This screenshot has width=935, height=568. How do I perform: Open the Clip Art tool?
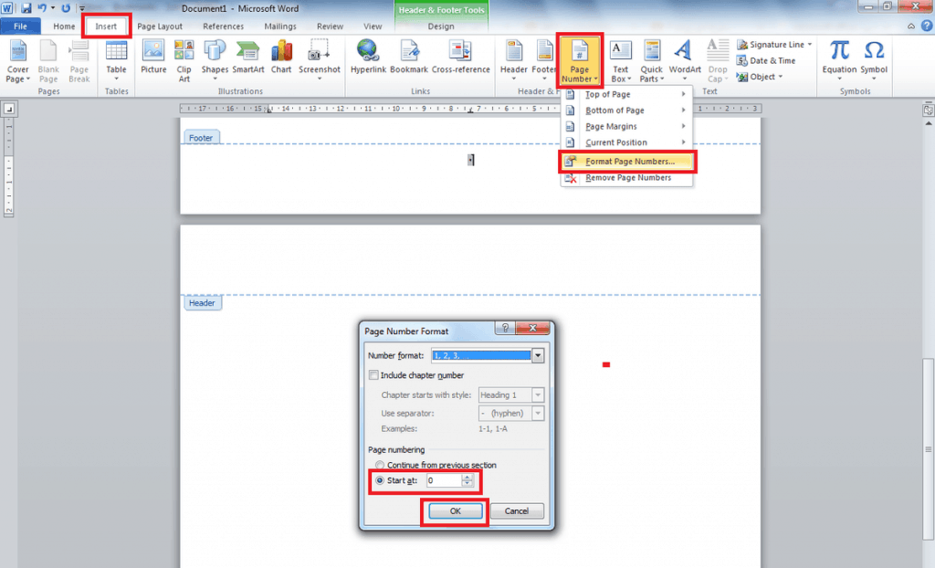(x=184, y=57)
